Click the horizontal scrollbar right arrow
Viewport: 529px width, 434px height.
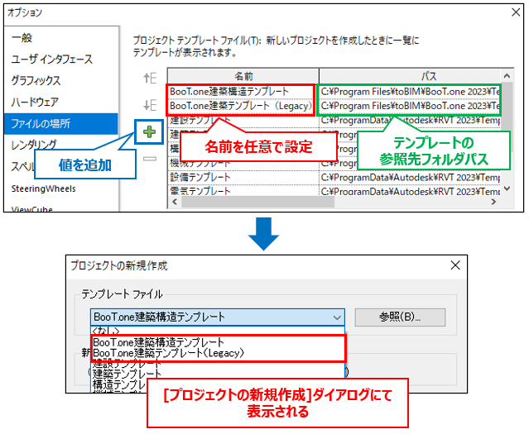[x=493, y=203]
